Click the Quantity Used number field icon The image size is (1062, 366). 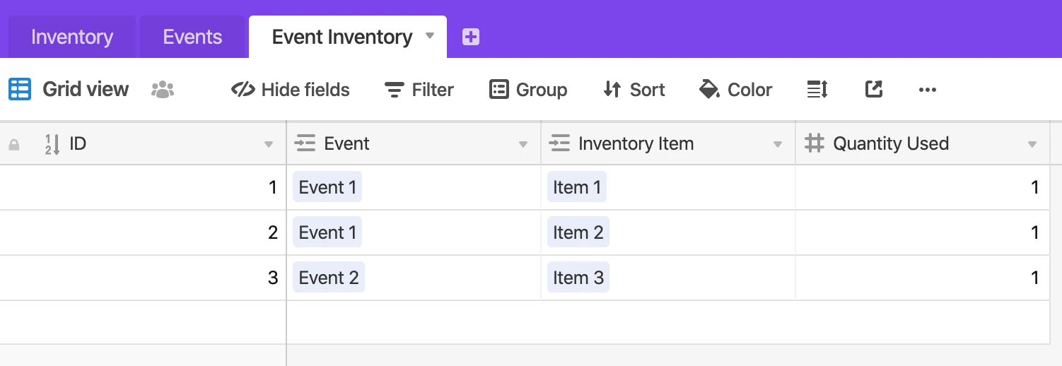[815, 143]
